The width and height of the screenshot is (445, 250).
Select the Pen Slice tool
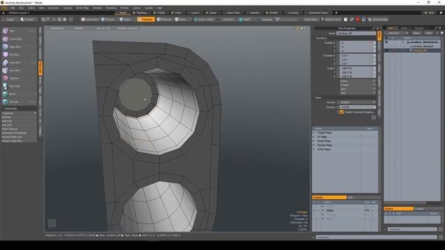[x=19, y=55]
